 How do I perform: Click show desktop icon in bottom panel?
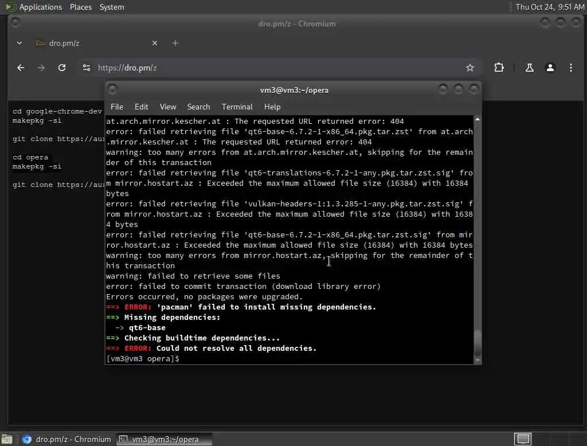(7, 439)
